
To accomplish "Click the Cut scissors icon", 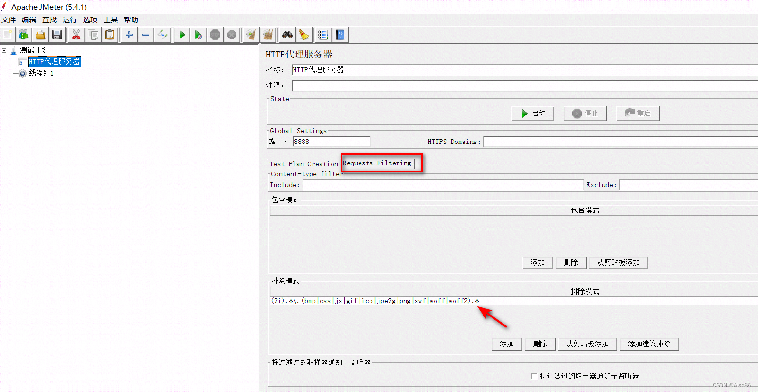I will click(x=76, y=35).
